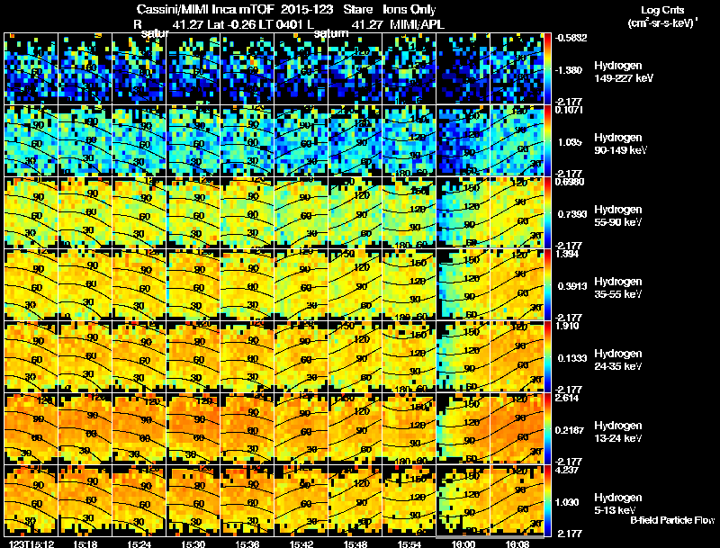Click the '0.6980' colorbar value
This screenshot has width=720, height=548.
pos(570,182)
